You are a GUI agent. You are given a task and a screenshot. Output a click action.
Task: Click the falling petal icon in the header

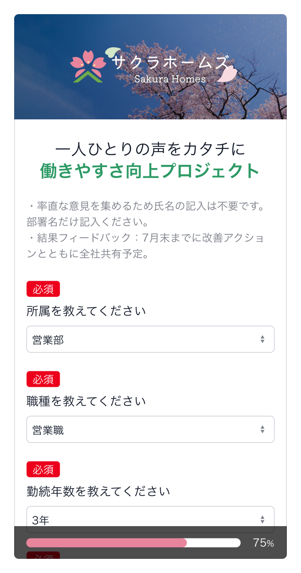click(x=227, y=74)
